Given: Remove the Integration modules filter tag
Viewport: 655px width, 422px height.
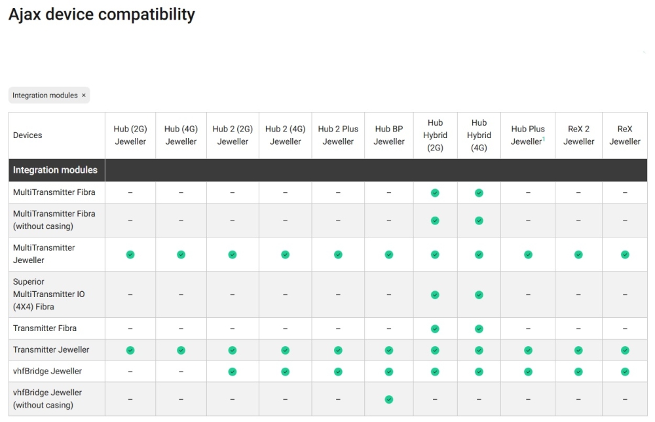Looking at the screenshot, I should [84, 96].
